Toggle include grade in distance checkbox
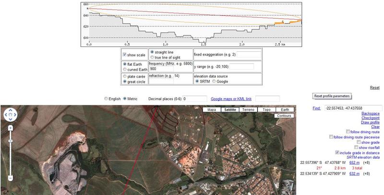Viewport: 384px width, 195px height. 337,152
